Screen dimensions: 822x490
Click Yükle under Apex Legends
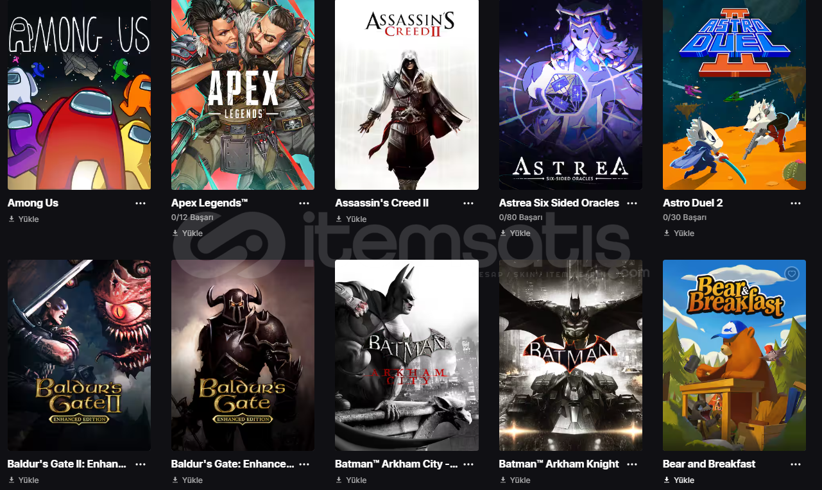[x=187, y=233]
